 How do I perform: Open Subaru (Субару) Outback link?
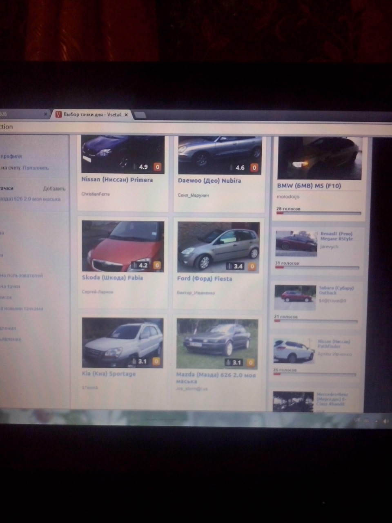pyautogui.click(x=336, y=290)
